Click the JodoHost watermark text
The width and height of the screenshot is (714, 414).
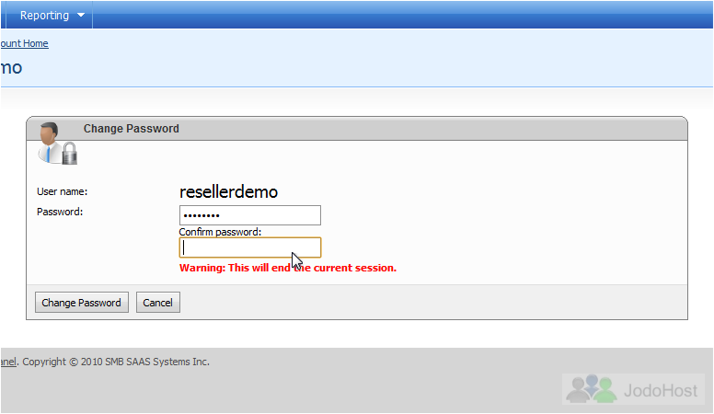pos(661,391)
